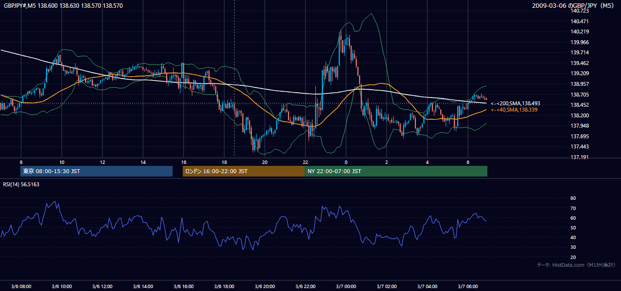Click the 3/7 06:00 bottom time label
This screenshot has width=621, height=291.
(467, 286)
